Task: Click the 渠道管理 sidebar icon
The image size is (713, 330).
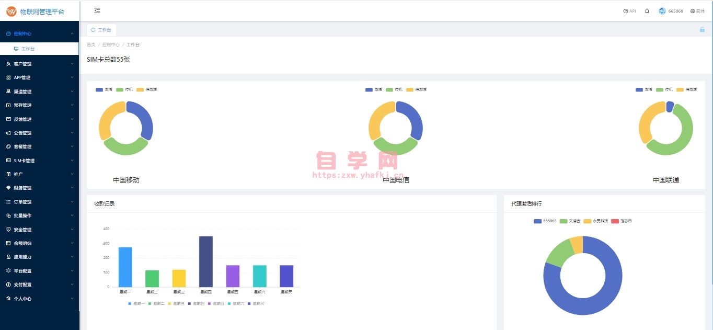Action: [8, 92]
